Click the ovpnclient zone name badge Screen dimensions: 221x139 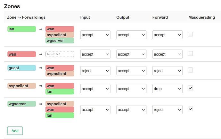21,86
